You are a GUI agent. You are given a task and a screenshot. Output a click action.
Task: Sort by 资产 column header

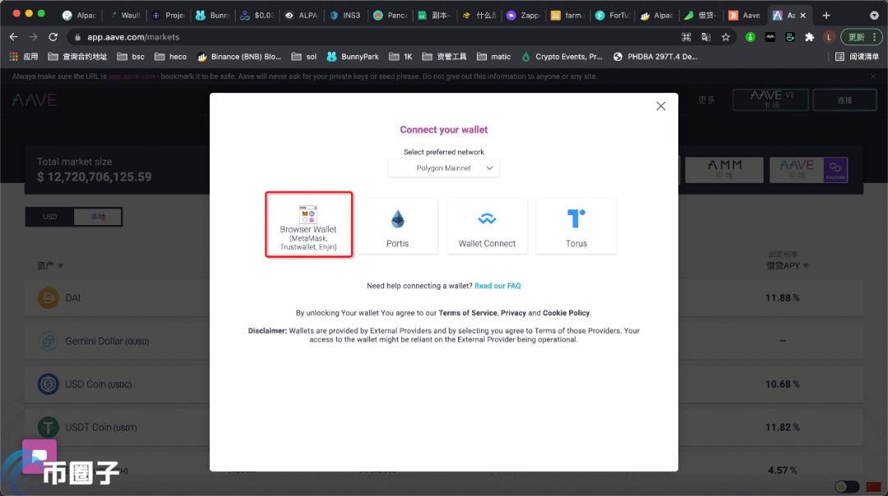pos(50,265)
